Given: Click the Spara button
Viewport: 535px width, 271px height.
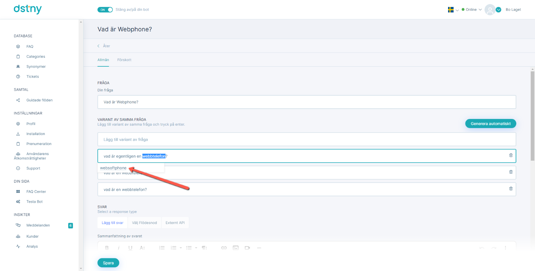Looking at the screenshot, I should 108,263.
